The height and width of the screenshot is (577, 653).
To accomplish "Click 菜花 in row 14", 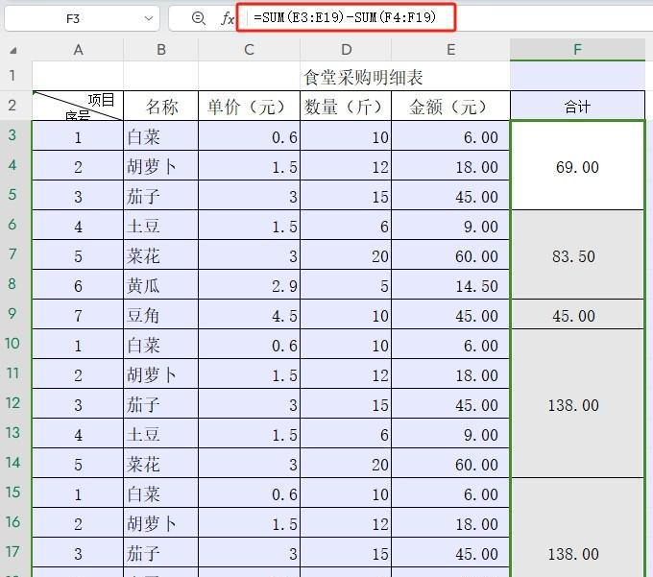I will pyautogui.click(x=161, y=464).
